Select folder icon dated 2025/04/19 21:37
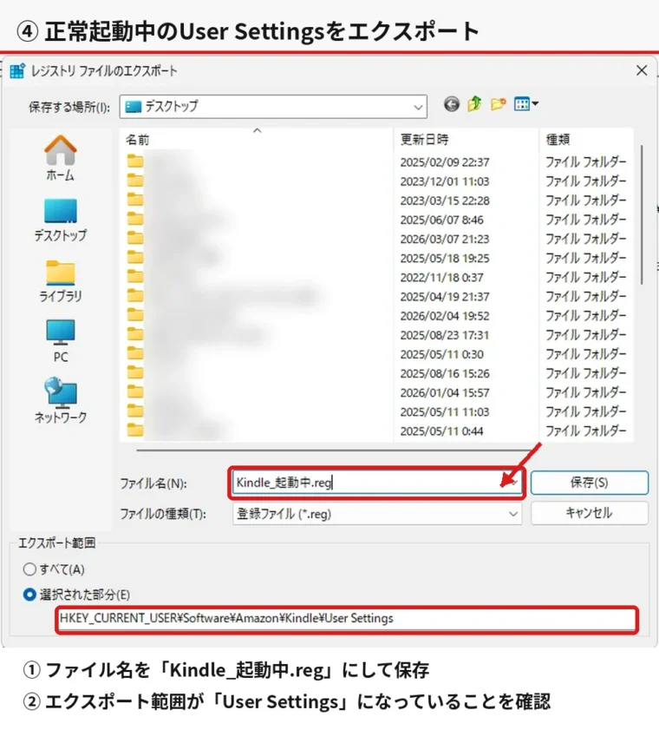659x730 pixels. pos(135,296)
